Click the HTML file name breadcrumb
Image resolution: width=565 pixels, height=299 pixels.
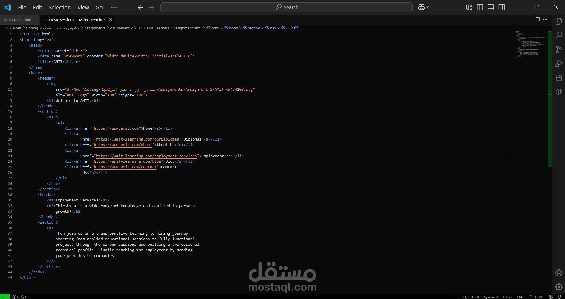[x=170, y=28]
